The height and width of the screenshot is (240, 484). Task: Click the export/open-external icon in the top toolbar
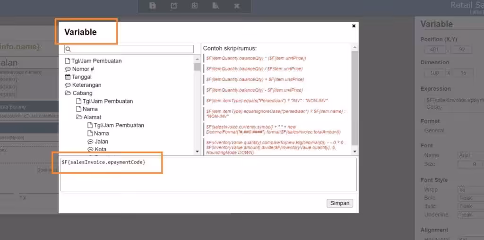coord(174,6)
